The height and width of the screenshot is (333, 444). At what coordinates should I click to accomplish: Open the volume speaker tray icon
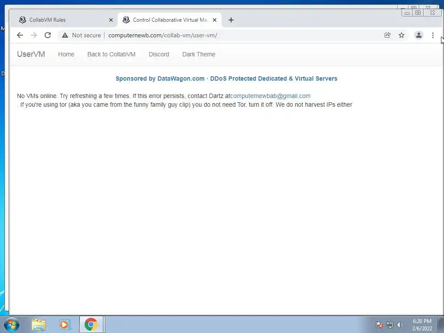click(x=400, y=325)
